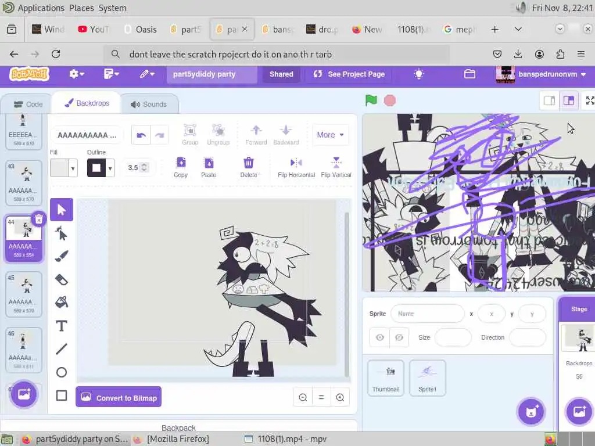Click the backdrop name field
The height and width of the screenshot is (446, 595).
tap(87, 135)
